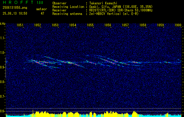The width and height of the screenshot is (184, 117).
Task: Click the 1853 time marker
Action: 55,25
